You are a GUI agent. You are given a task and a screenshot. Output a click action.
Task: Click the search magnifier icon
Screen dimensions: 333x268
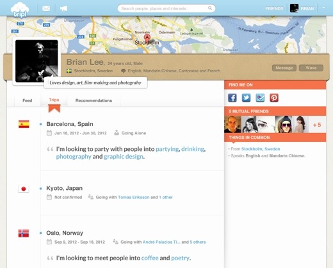pos(210,8)
